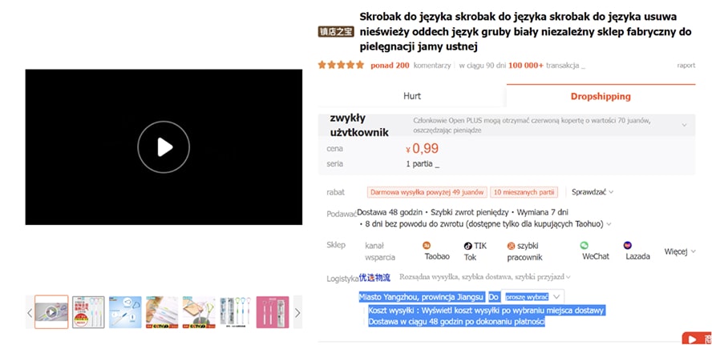Screen dimensions: 712x345
Task: Open the ponad 200 komentarzy link
Action: point(411,66)
